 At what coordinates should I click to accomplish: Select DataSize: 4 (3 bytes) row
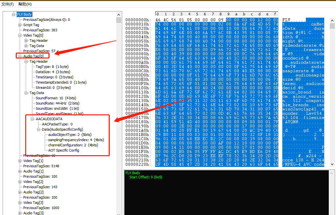[53, 72]
